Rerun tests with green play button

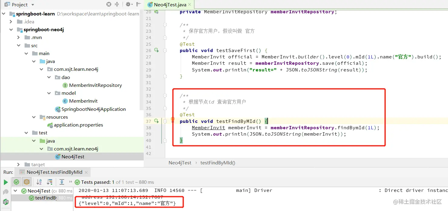tap(5, 182)
